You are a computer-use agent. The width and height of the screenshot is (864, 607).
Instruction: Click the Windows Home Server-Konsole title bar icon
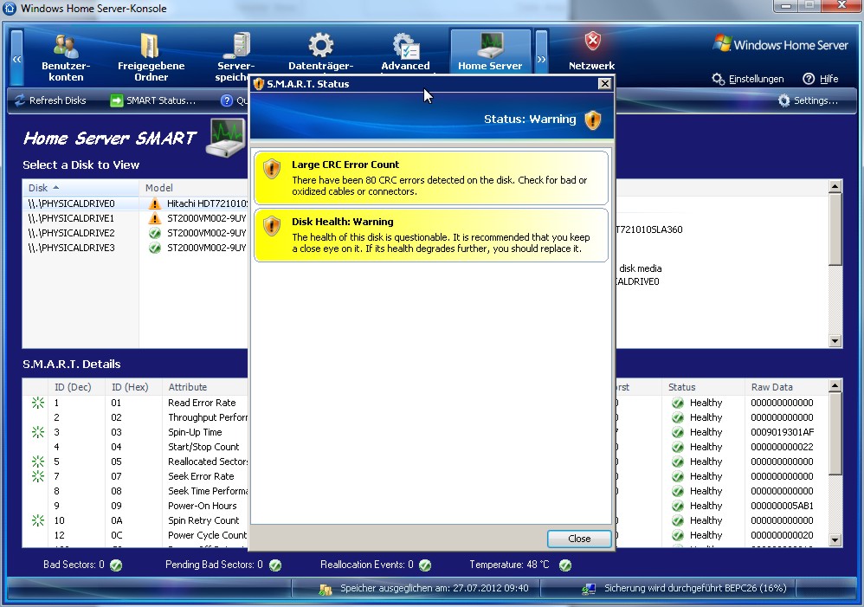tap(10, 9)
